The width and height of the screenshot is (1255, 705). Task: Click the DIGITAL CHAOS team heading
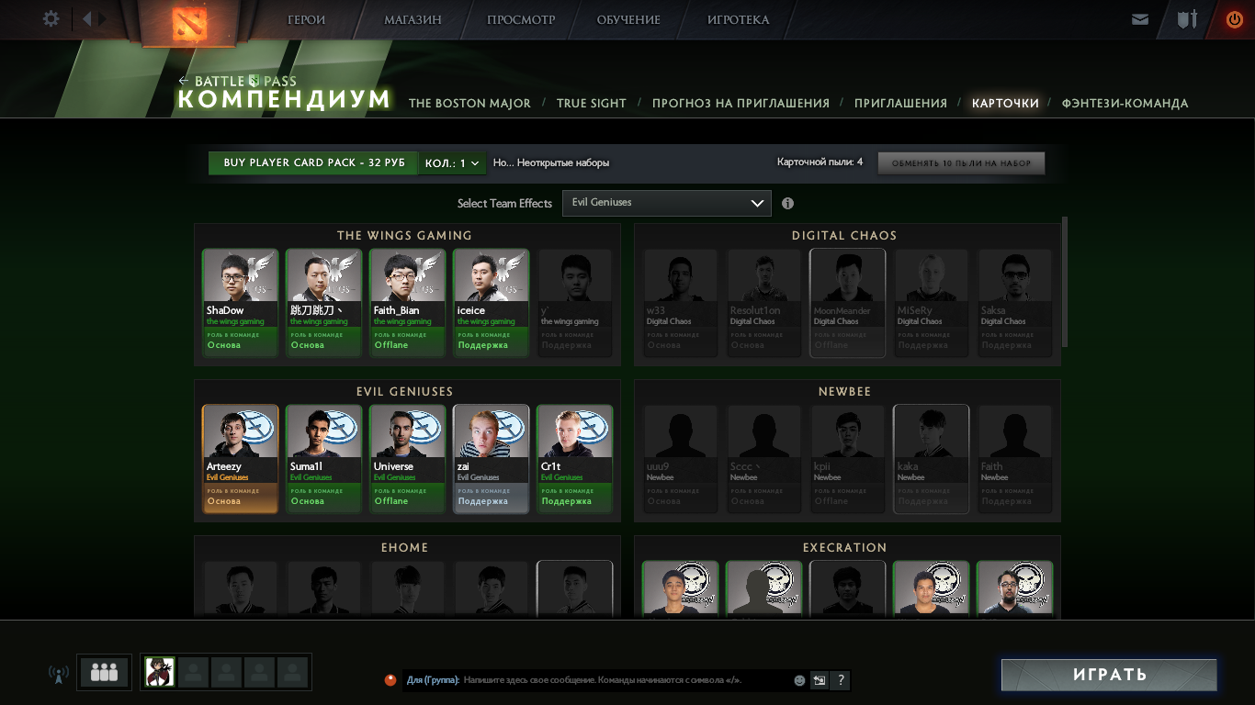point(844,236)
